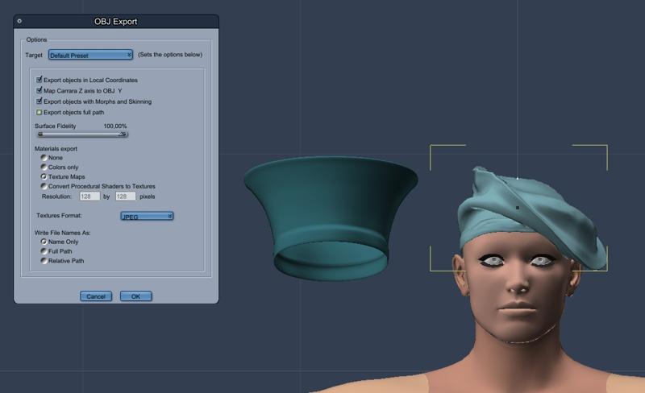Click the 'Write File Names As:' label
Viewport: 645px width, 393px height.
coord(63,233)
